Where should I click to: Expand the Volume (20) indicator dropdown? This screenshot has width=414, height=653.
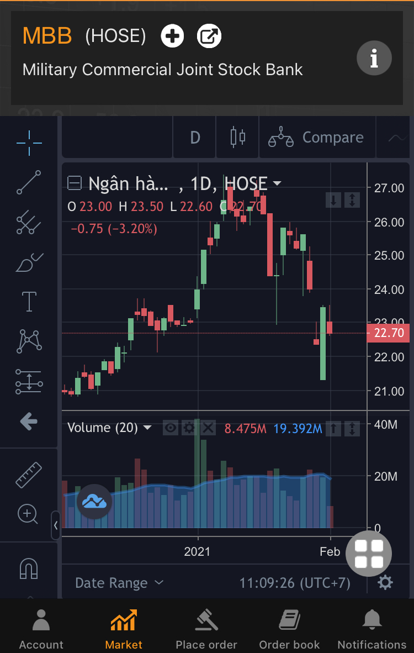[x=147, y=428]
